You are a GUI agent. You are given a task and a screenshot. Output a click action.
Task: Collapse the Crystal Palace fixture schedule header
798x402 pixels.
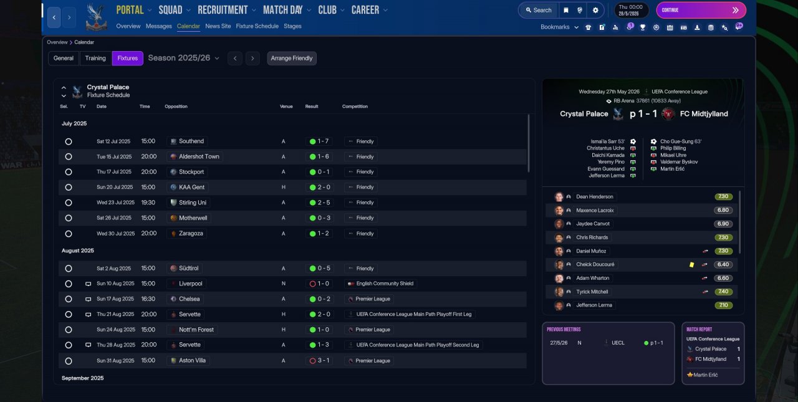click(64, 87)
